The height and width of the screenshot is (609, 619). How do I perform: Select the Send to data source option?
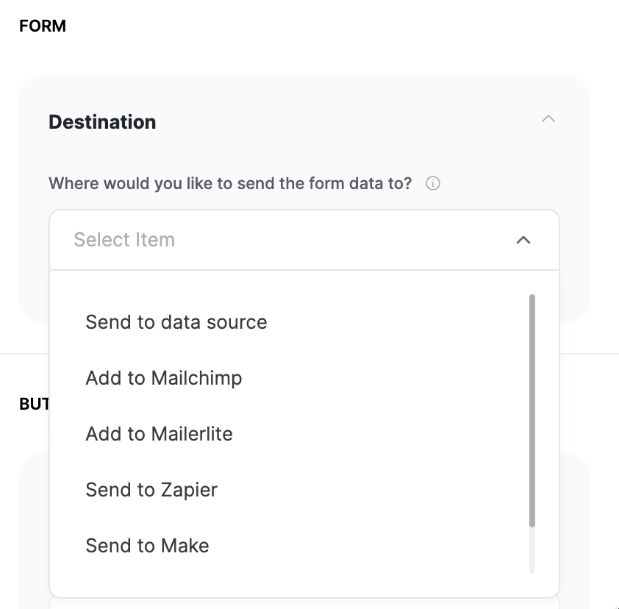(176, 322)
